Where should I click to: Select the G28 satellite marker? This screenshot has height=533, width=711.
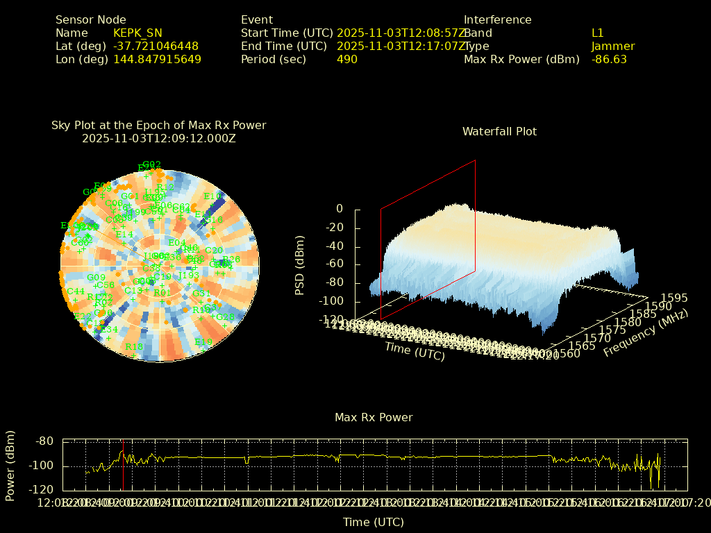point(226,317)
